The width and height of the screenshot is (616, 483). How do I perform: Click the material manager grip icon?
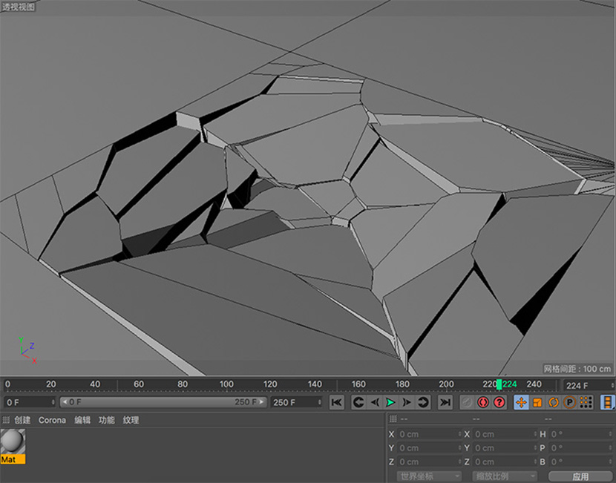[x=6, y=420]
